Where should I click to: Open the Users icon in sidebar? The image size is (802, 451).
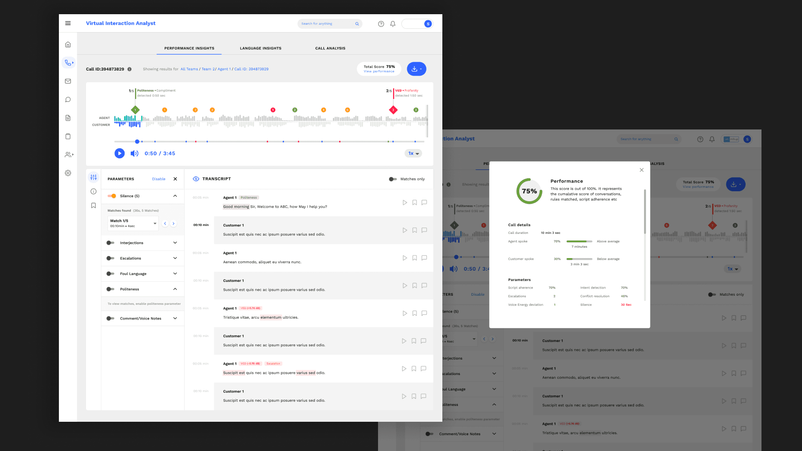69,155
